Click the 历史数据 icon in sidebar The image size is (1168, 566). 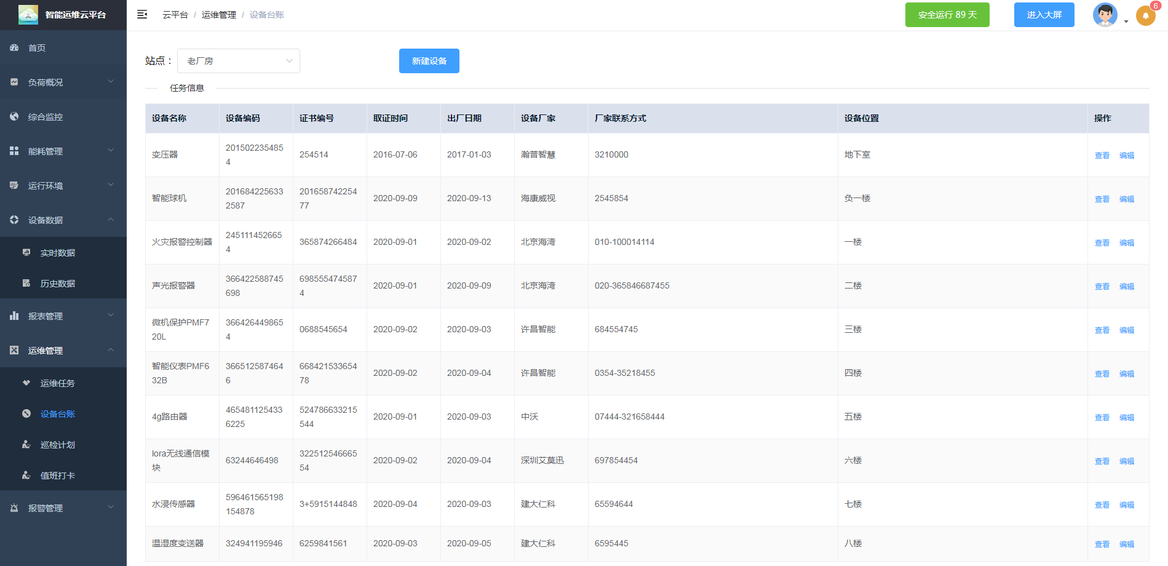26,283
